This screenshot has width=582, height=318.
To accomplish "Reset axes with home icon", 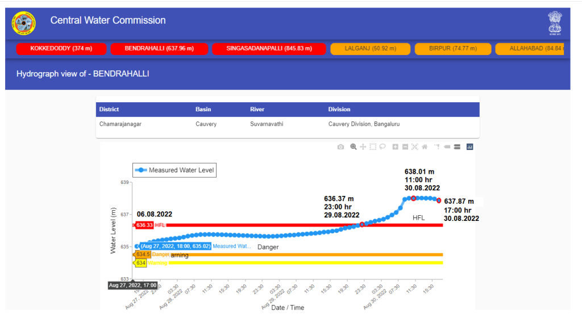I will [x=424, y=147].
